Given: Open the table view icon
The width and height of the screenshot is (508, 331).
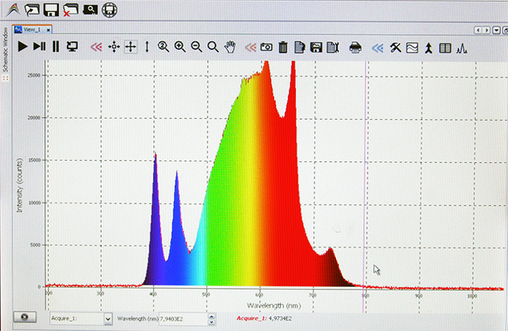Looking at the screenshot, I should [x=445, y=48].
